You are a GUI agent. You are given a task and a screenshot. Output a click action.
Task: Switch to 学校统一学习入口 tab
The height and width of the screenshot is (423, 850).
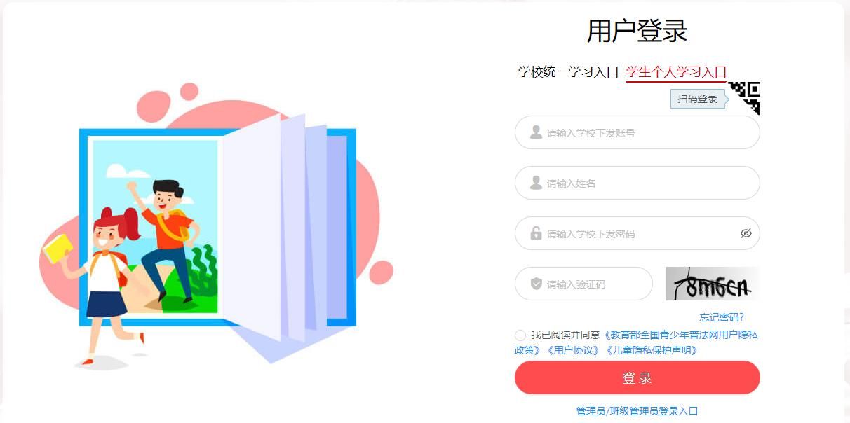568,71
